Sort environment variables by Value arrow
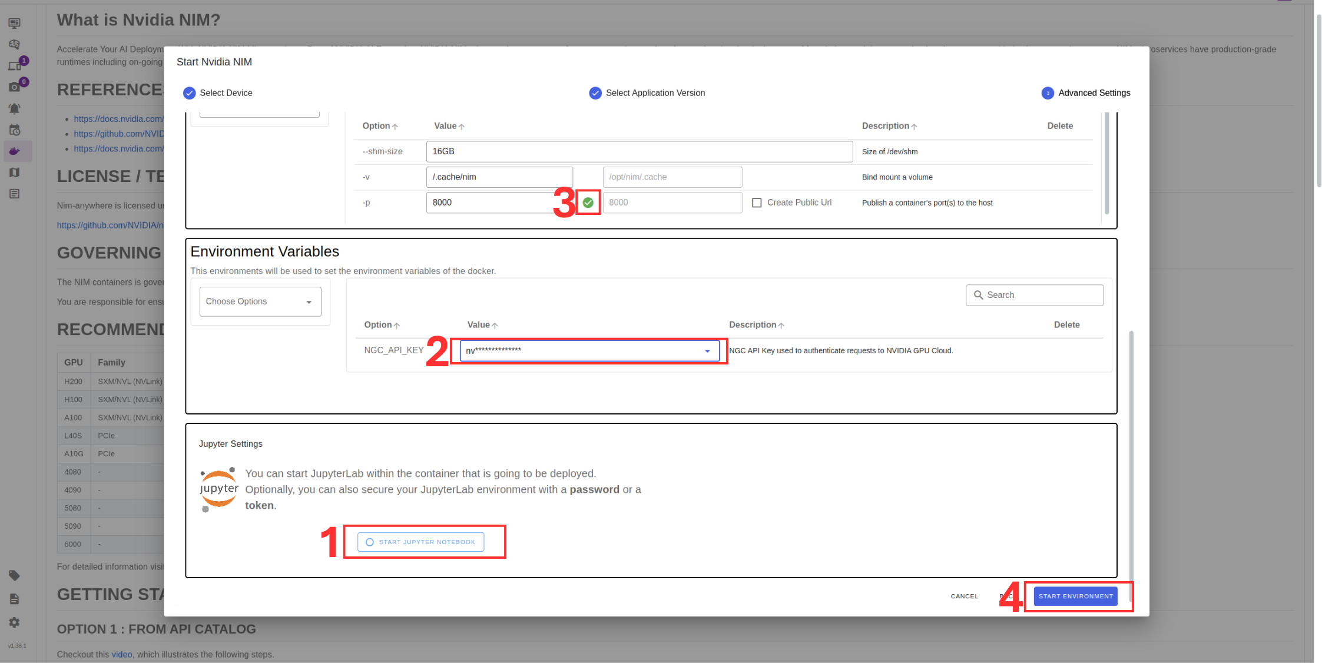The height and width of the screenshot is (663, 1322). coord(495,326)
